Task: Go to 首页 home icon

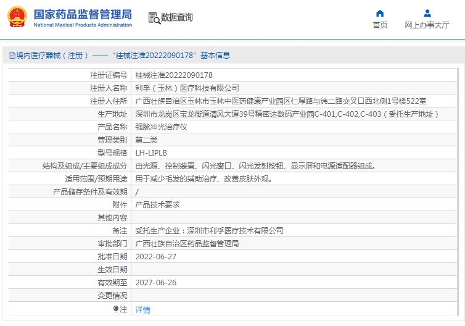Action: point(380,14)
